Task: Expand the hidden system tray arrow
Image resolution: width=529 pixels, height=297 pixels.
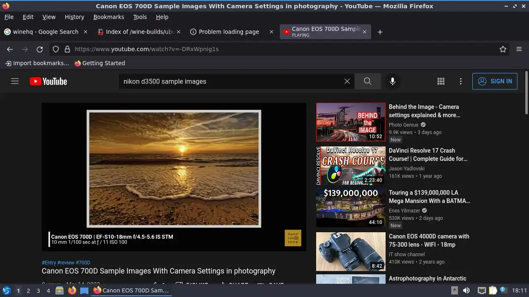Action: pos(454,290)
